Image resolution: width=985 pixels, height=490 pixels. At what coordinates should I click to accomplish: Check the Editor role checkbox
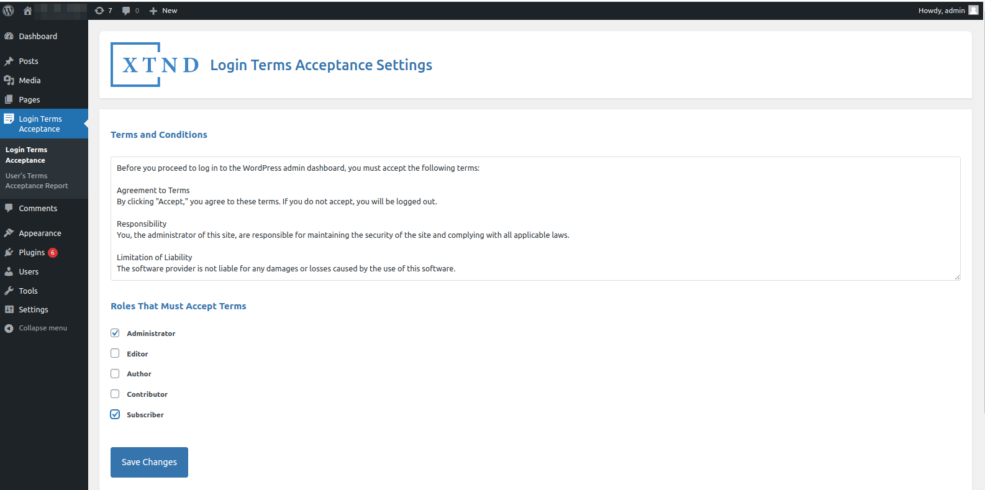coord(115,353)
